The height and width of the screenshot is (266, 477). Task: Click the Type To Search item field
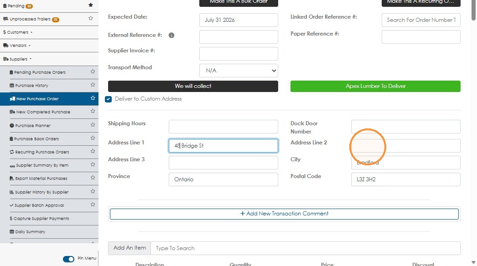point(306,248)
